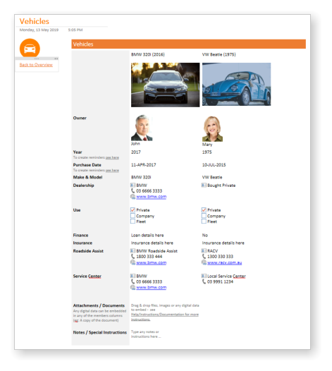This screenshot has width=332, height=371.
Task: Click phone icon next to 1300 330 333
Action: 204,256
